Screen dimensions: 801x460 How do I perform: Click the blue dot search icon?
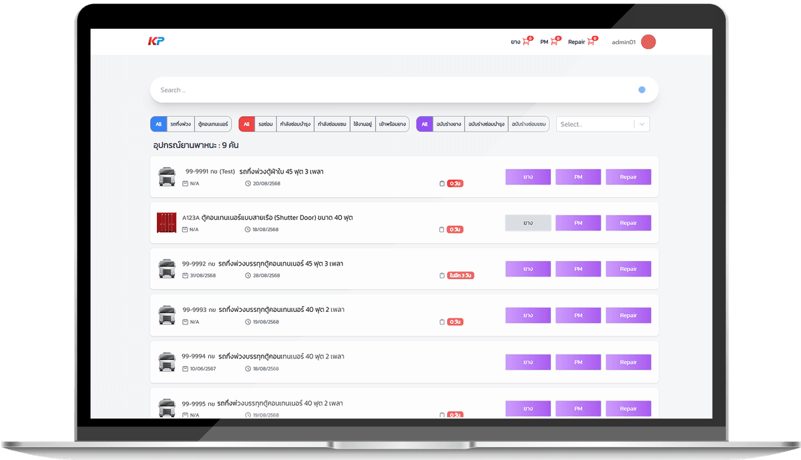[641, 90]
